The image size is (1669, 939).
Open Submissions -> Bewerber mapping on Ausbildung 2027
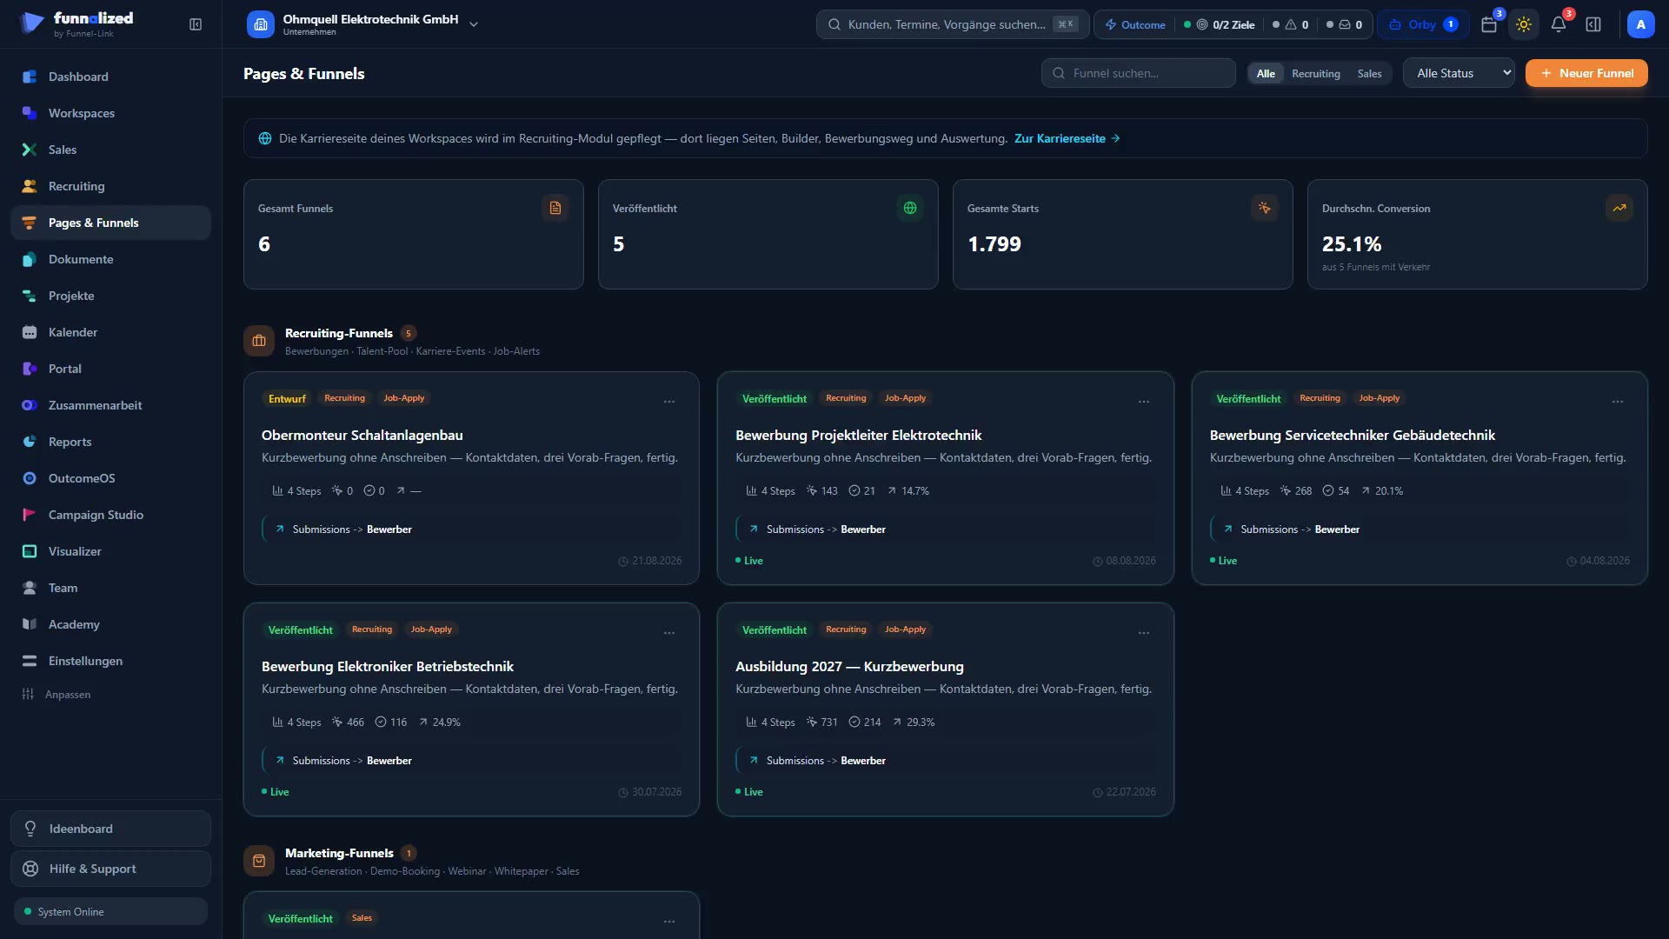coord(946,760)
